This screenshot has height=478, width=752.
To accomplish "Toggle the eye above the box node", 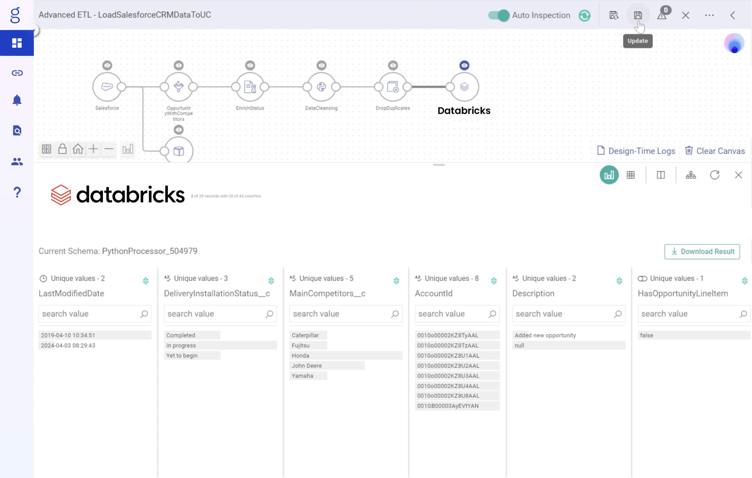I will click(x=179, y=130).
